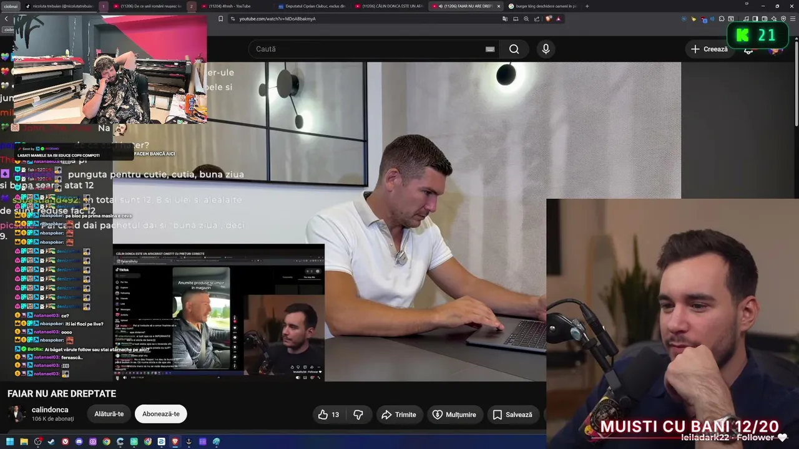Open the 'Creează' create menu
Image resolution: width=799 pixels, height=449 pixels.
click(x=709, y=49)
